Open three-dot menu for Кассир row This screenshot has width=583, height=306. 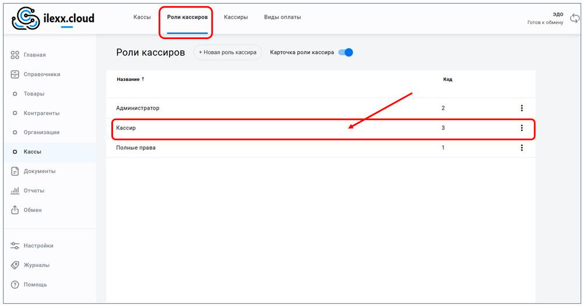click(x=521, y=128)
